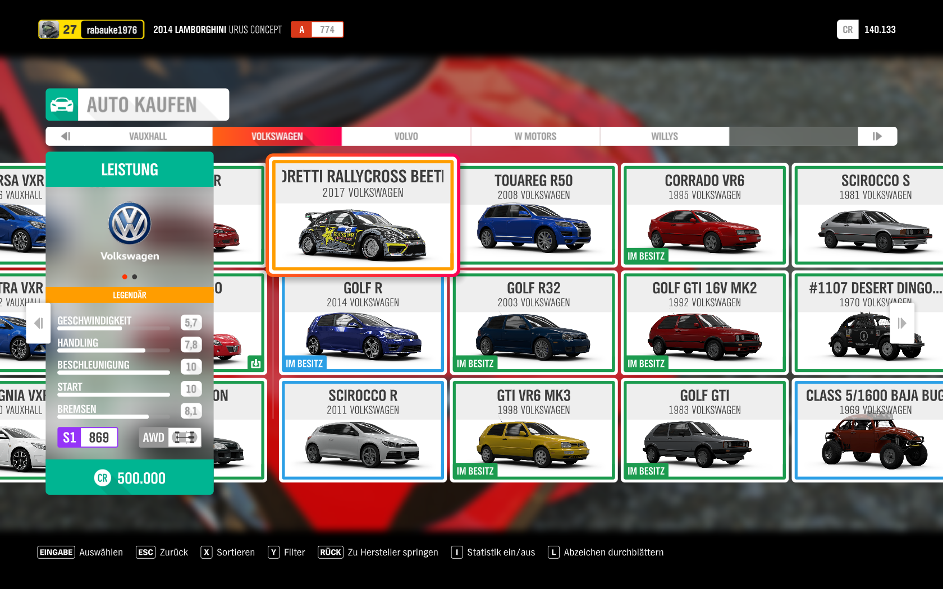Screen dimensions: 943x589
Task: Select the Touareg R50 car tile
Action: pyautogui.click(x=533, y=214)
